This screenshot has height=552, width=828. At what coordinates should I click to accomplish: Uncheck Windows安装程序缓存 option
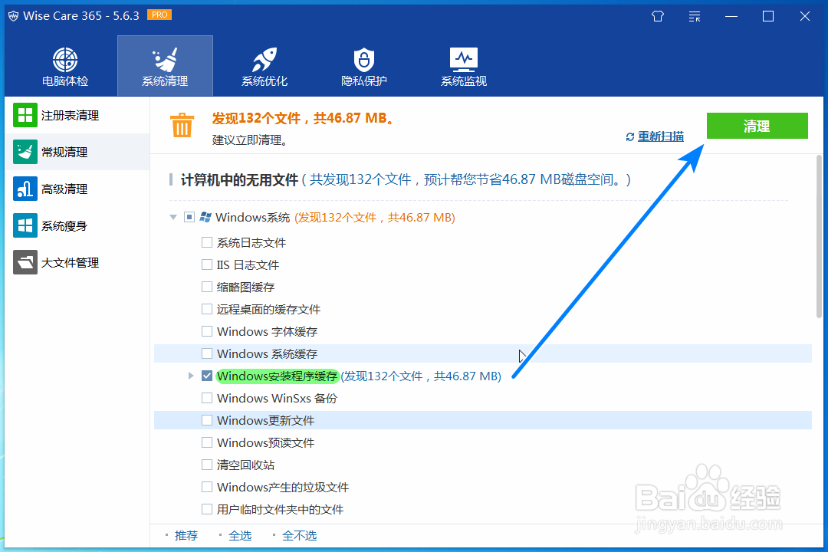[207, 376]
